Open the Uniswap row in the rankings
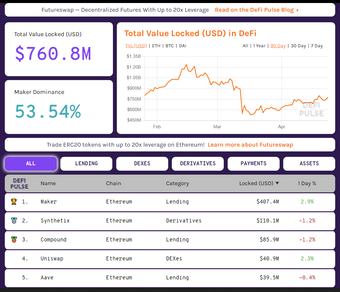Screen dimensions: 340x292 click(x=52, y=259)
